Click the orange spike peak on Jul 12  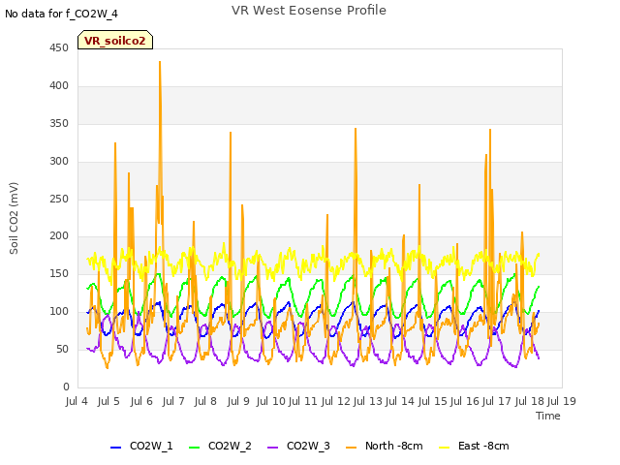(356, 129)
